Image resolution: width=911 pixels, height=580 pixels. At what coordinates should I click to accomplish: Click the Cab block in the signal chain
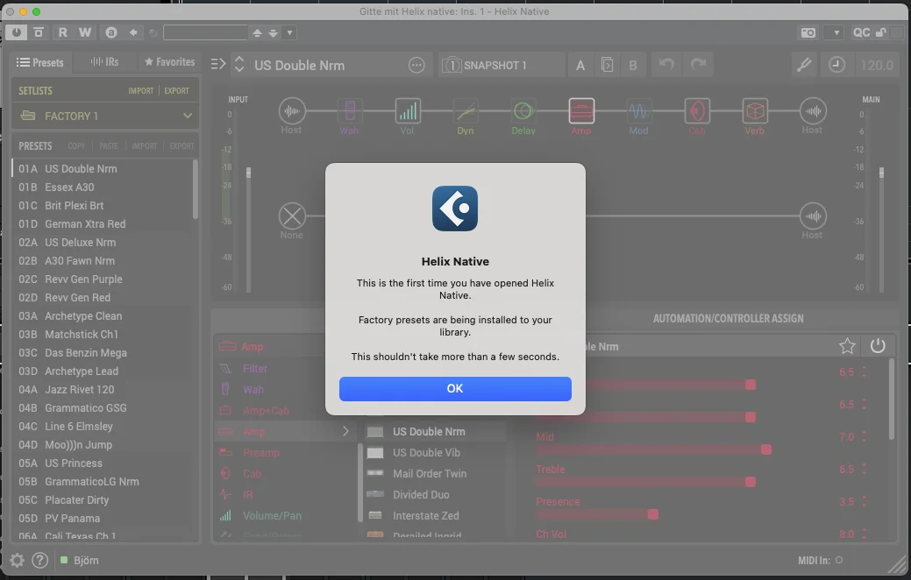tap(697, 111)
